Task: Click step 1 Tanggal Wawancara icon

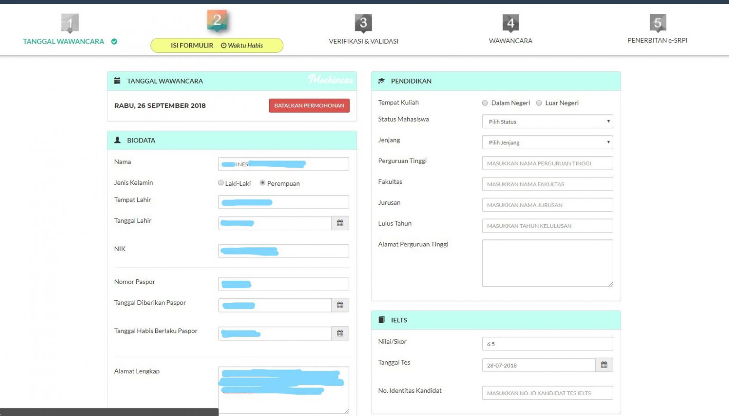Action: coord(70,23)
